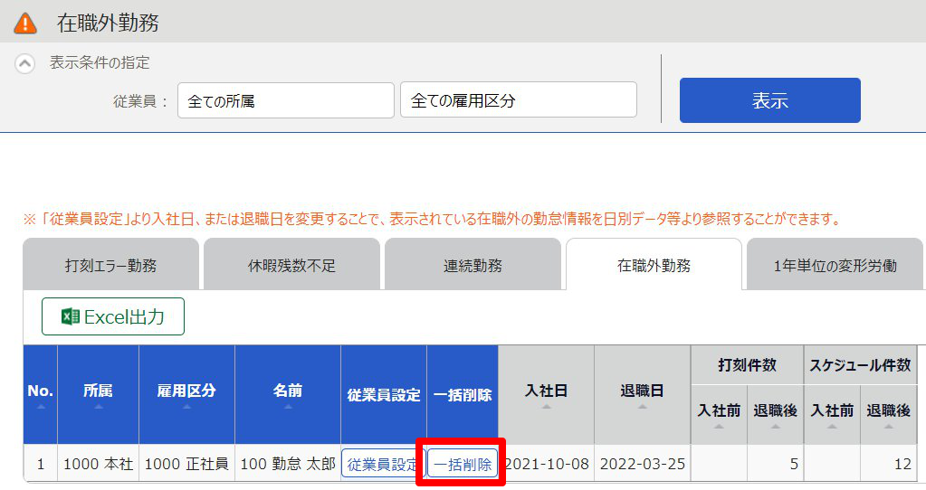The width and height of the screenshot is (926, 490).
Task: Sort スケジュール件数 退職後 column
Action: click(x=888, y=415)
